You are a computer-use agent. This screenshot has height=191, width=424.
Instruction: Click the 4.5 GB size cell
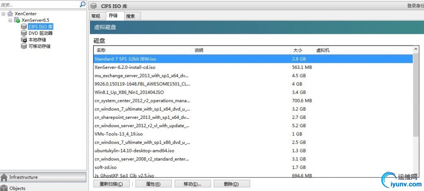pos(299,75)
